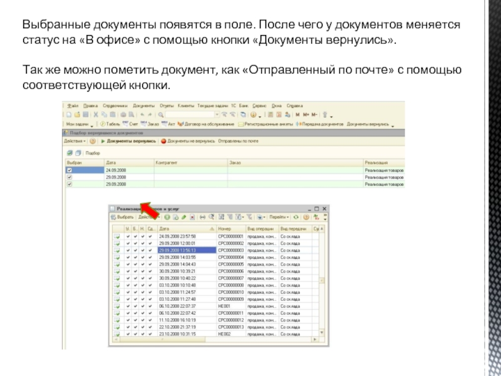Open the Документы menu
Screen dimensions: 501x376
tap(143, 105)
